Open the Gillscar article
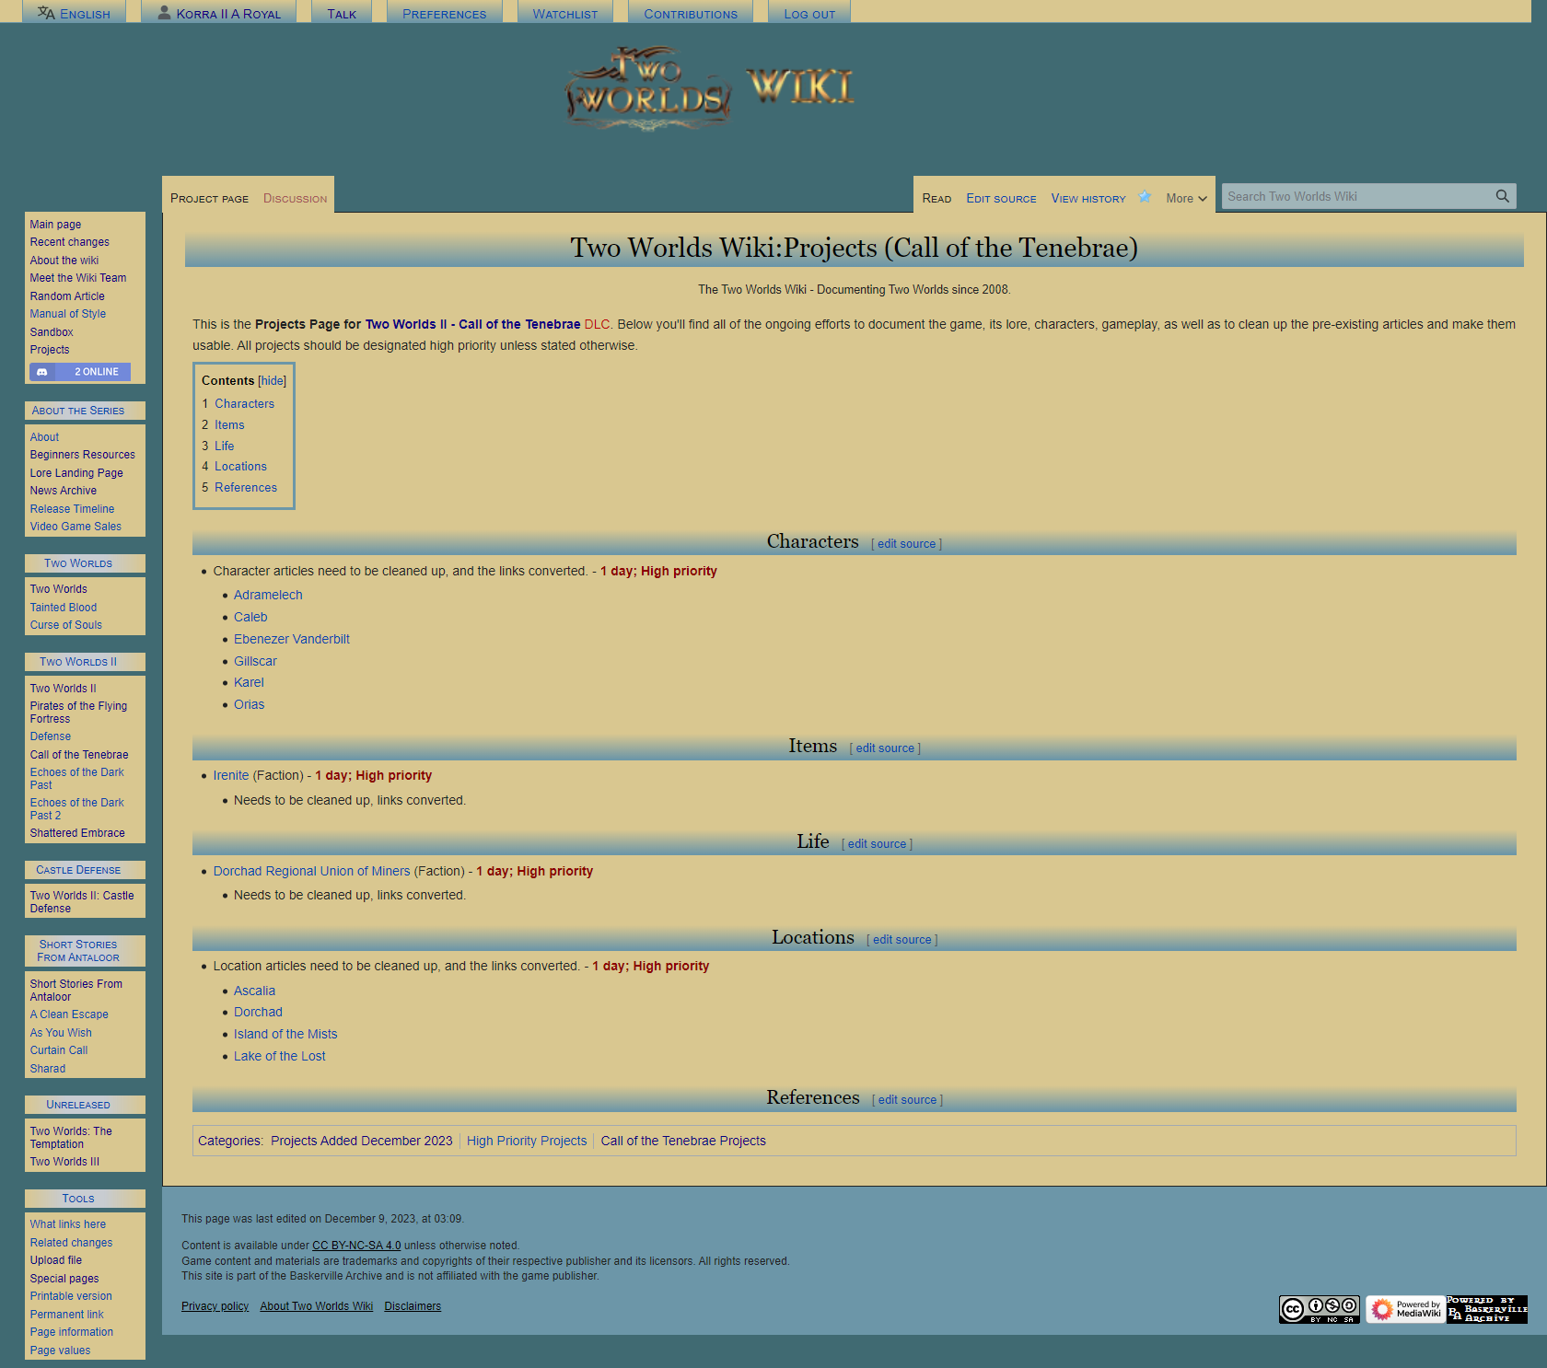This screenshot has width=1547, height=1368. click(255, 661)
